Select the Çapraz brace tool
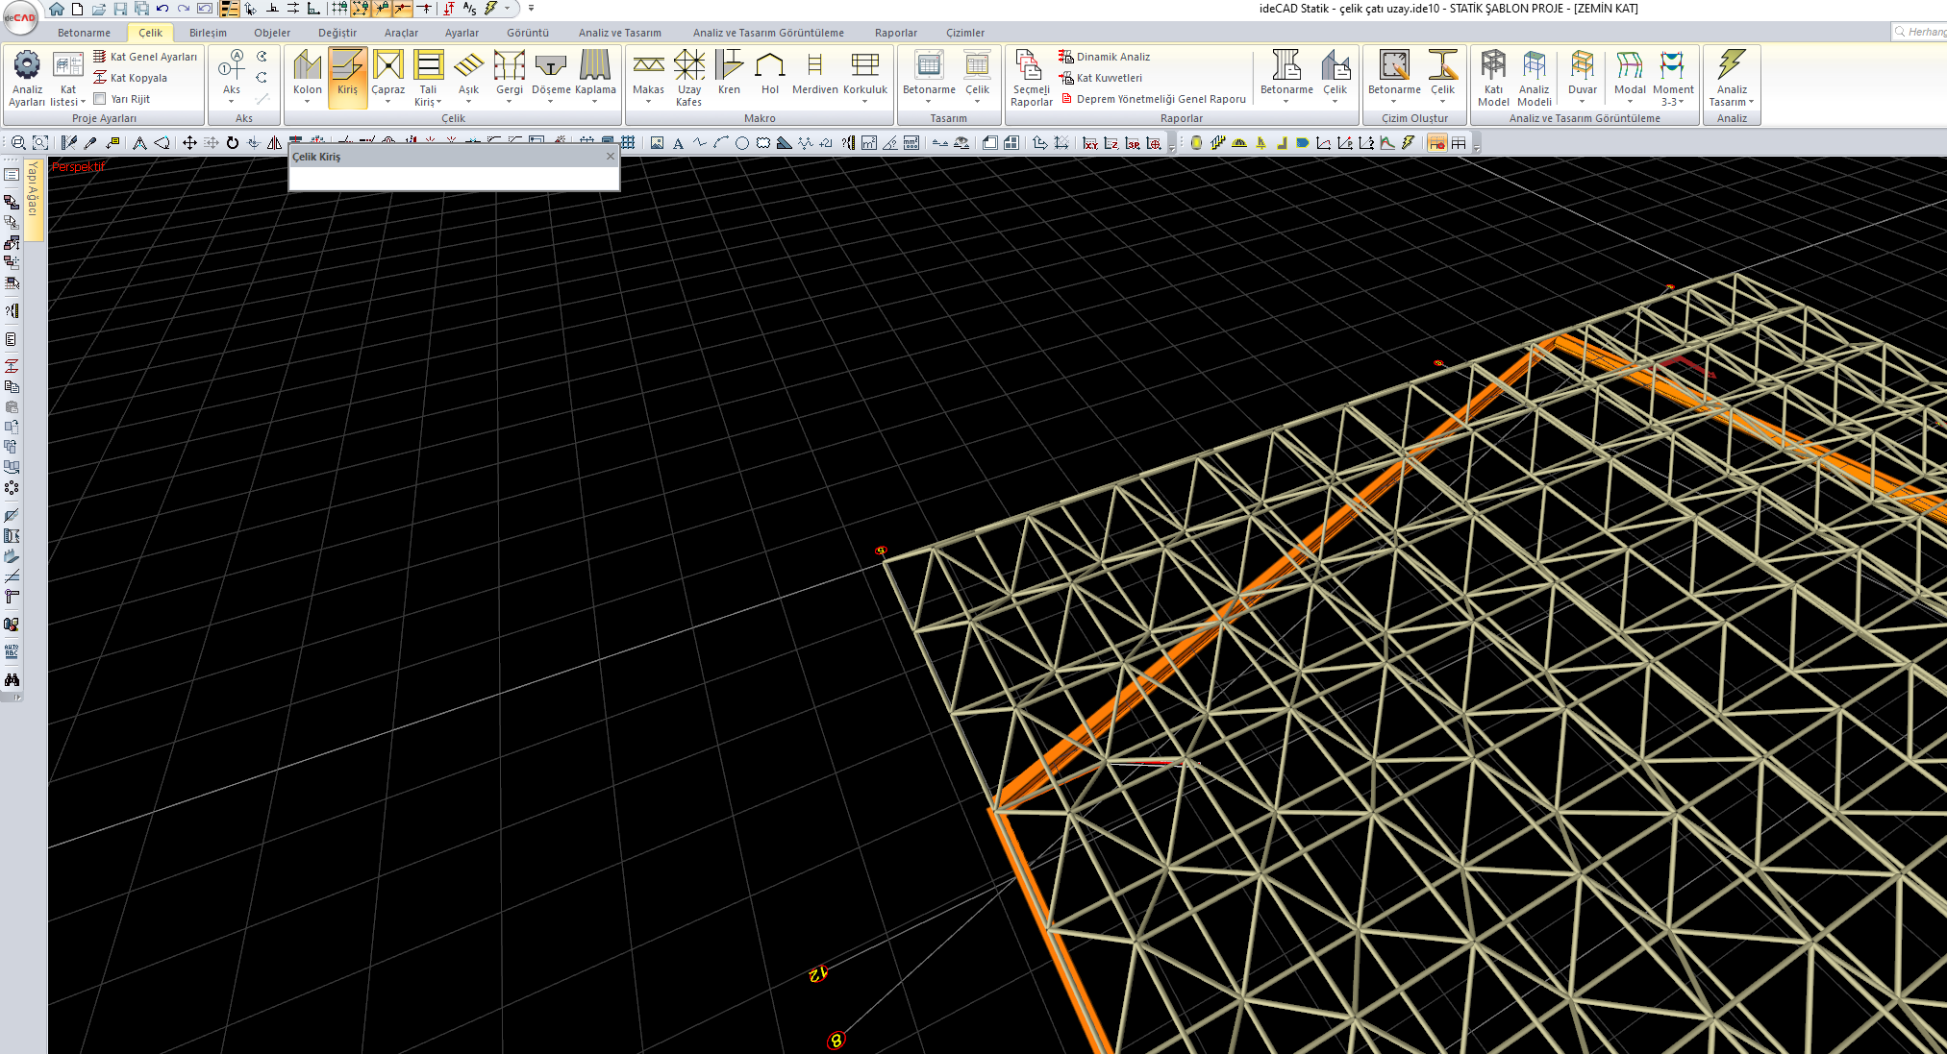This screenshot has width=1947, height=1054. [x=388, y=77]
